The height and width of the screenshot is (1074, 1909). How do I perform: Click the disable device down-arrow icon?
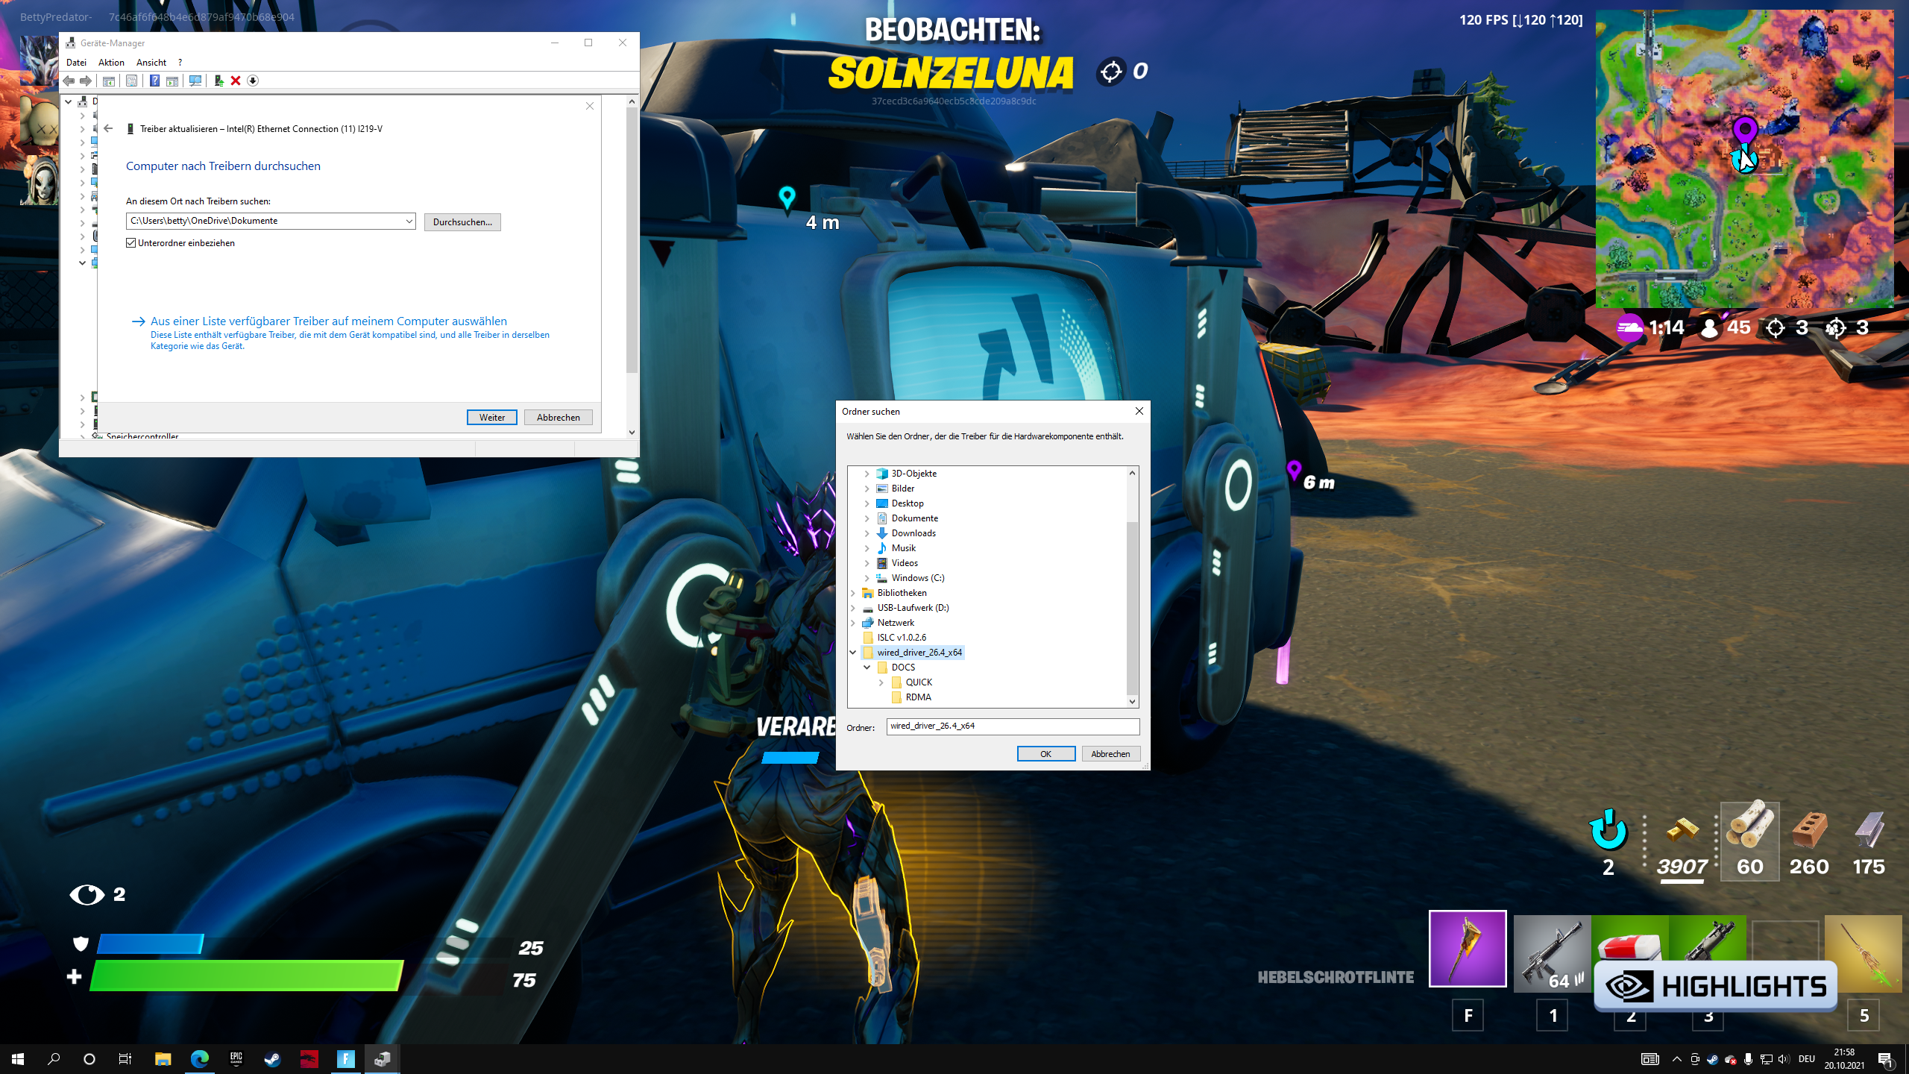pyautogui.click(x=253, y=81)
